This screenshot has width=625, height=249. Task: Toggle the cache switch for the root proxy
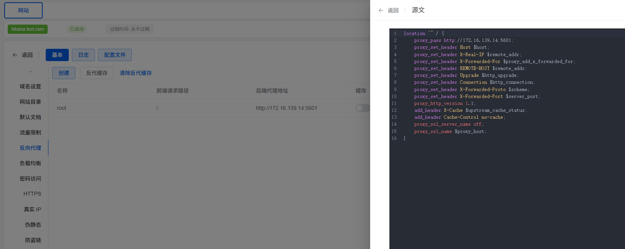pos(362,108)
